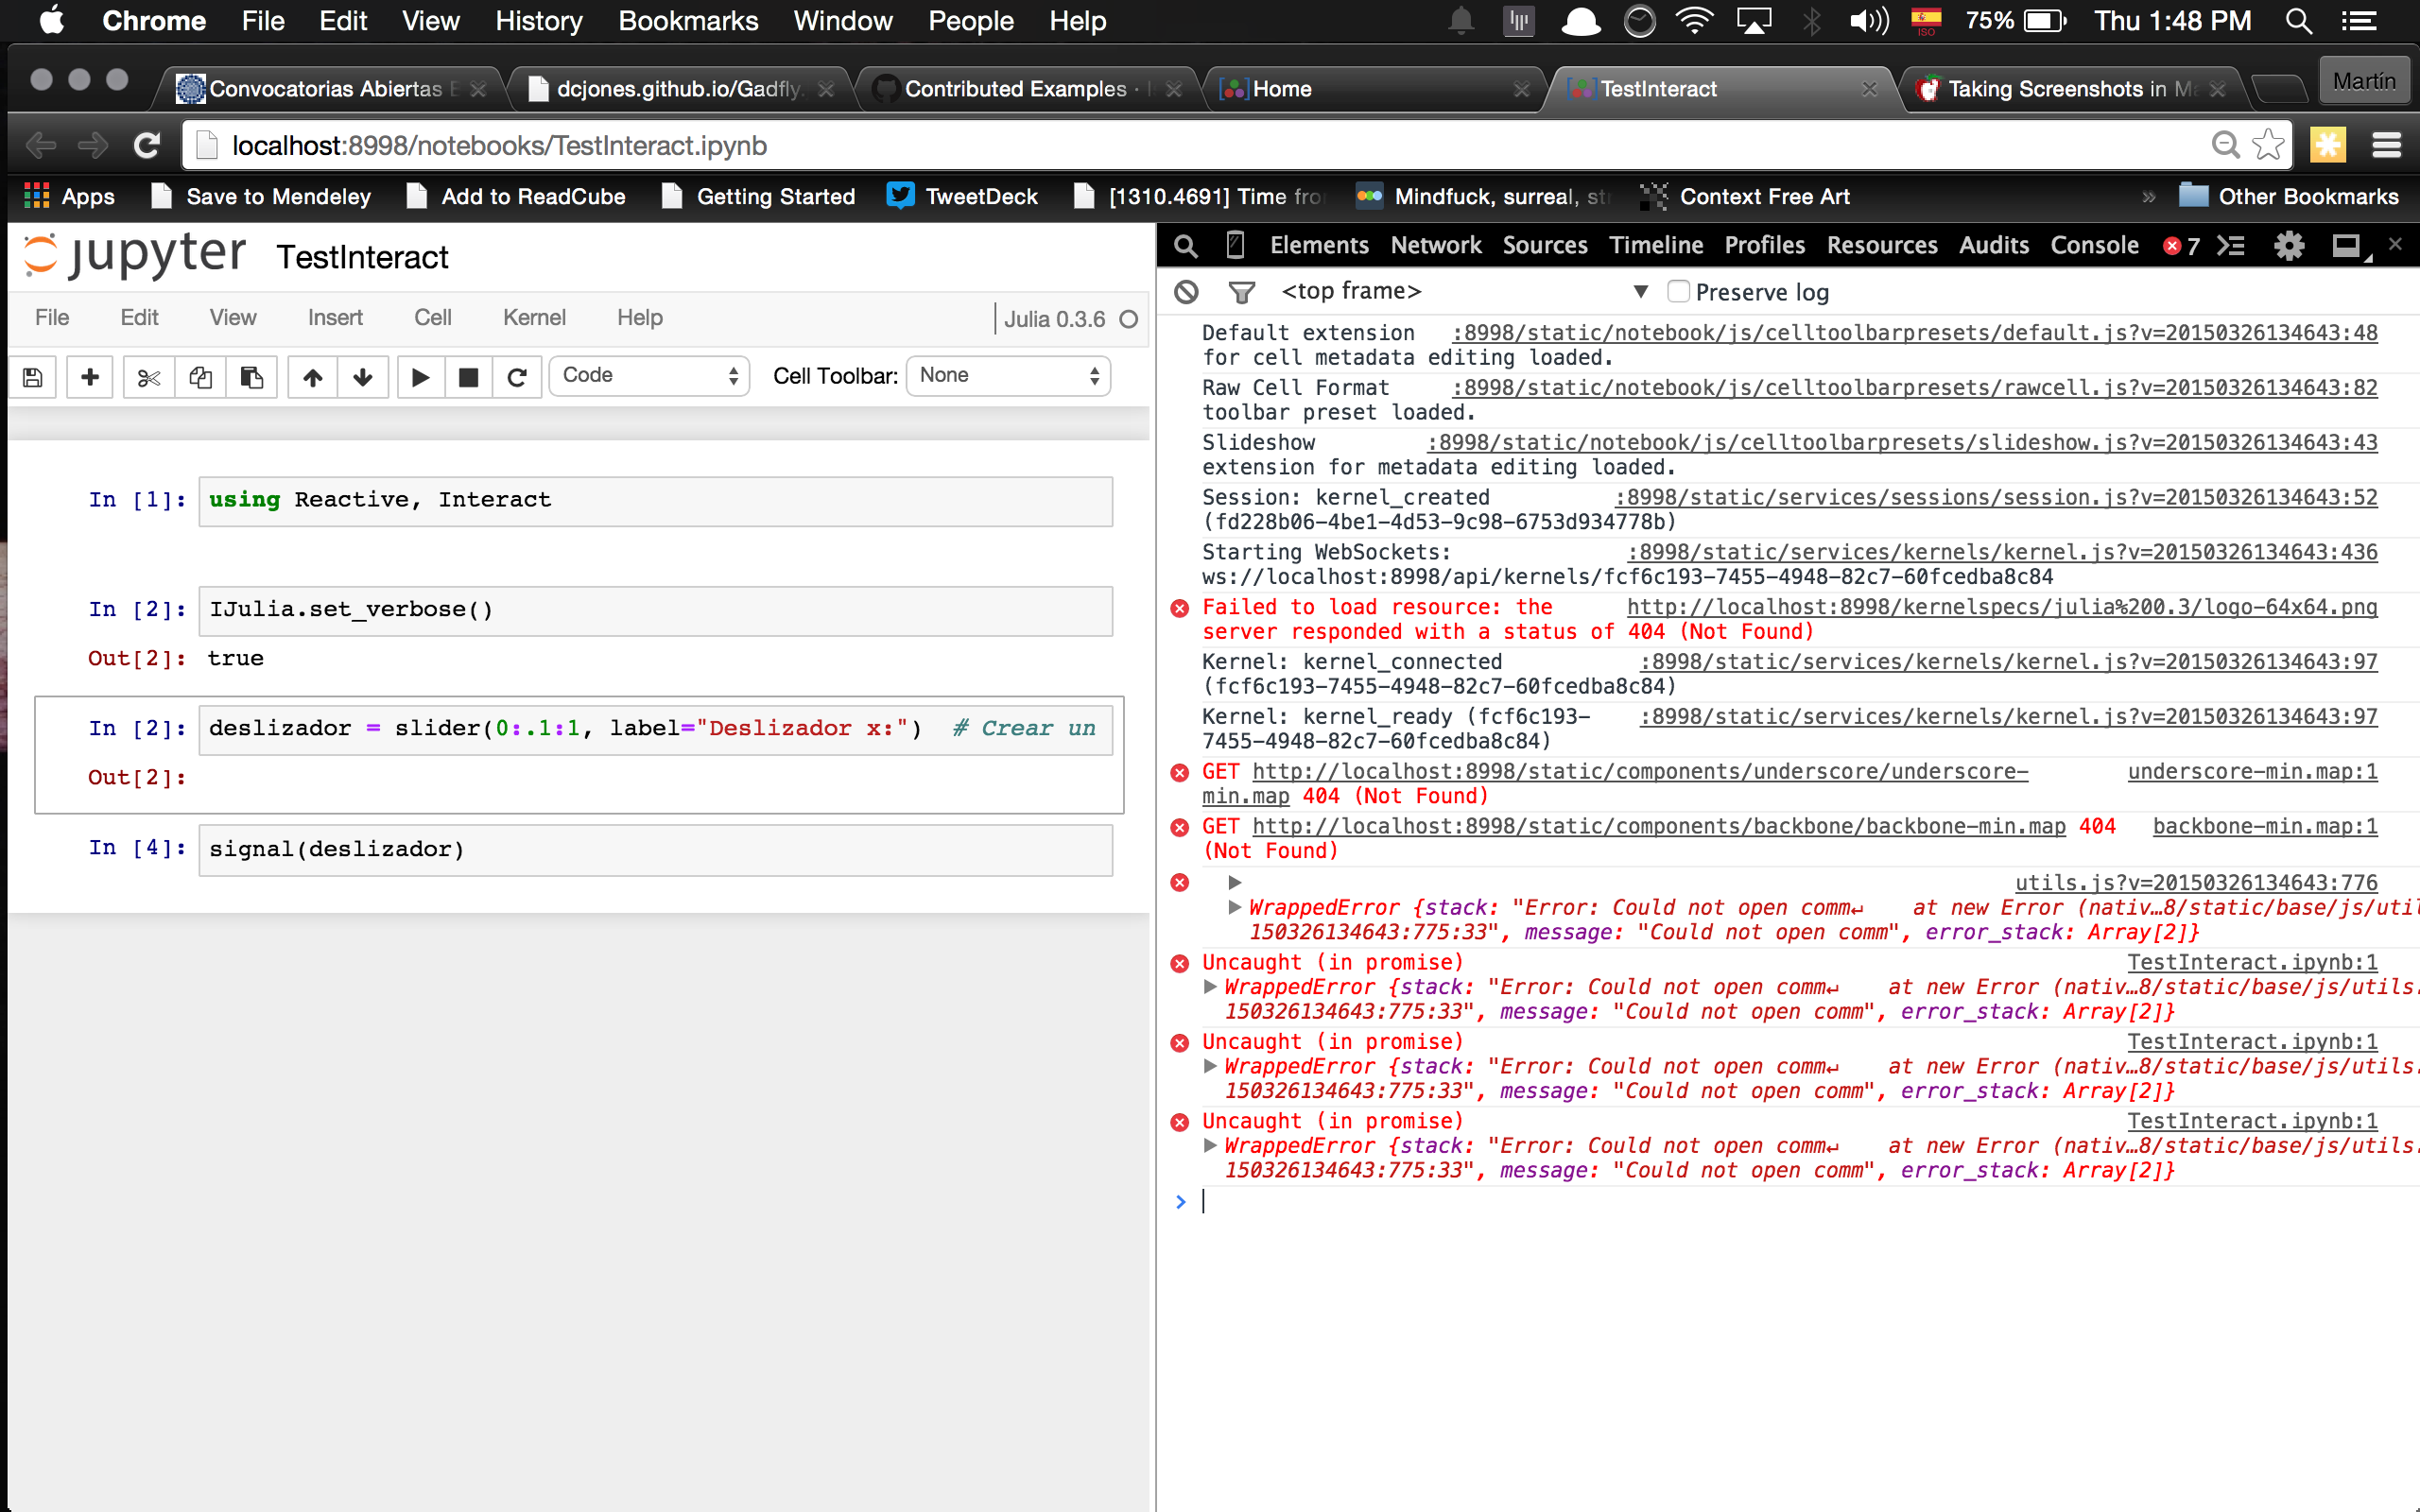Click the TestInteract notebook title
Viewport: 2420px width, 1512px height.
click(362, 258)
